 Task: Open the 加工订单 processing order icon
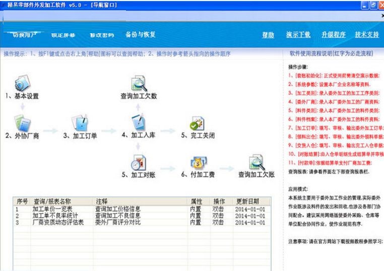[x=80, y=122]
